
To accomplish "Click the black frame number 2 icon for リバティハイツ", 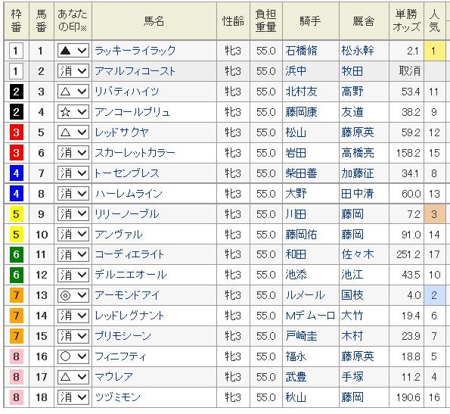I will pos(17,92).
